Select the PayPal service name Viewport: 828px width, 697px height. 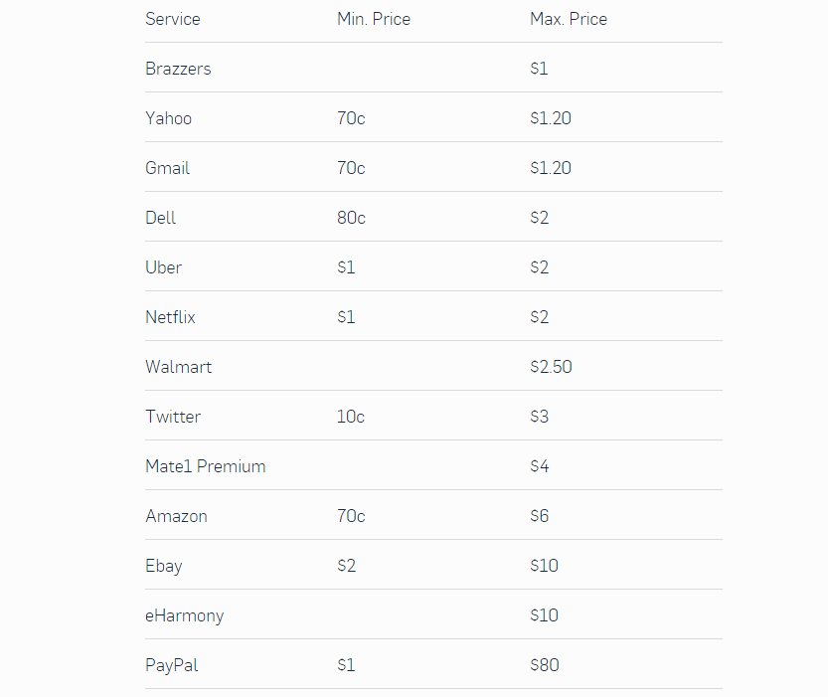172,665
